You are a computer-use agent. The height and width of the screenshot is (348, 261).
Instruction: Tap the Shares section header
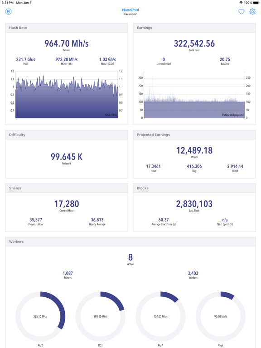[x=67, y=188]
